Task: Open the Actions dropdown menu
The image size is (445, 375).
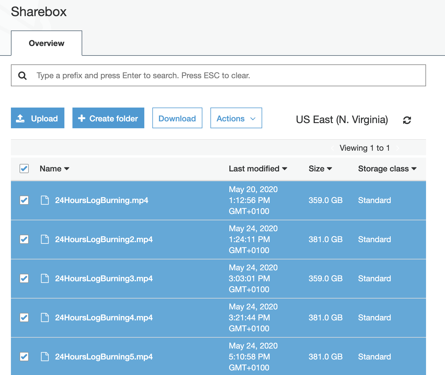Action: pos(236,118)
